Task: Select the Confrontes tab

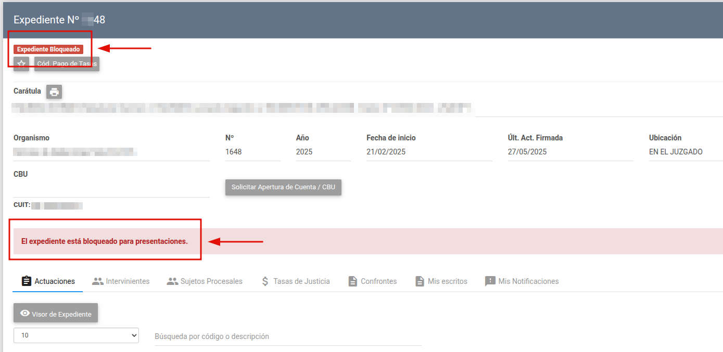Action: click(x=372, y=281)
